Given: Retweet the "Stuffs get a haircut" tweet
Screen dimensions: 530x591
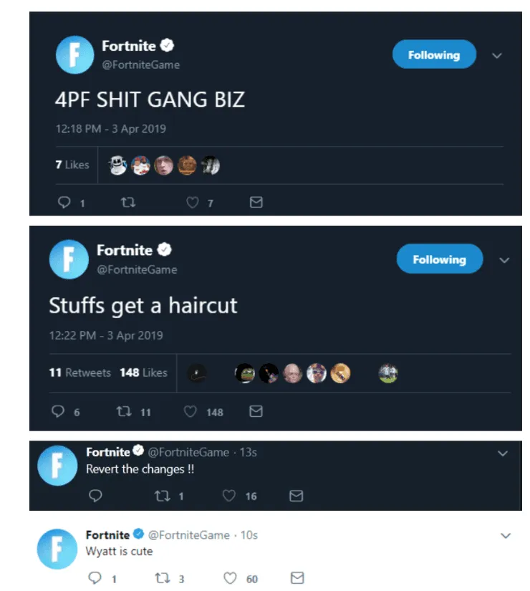Looking at the screenshot, I should 122,412.
